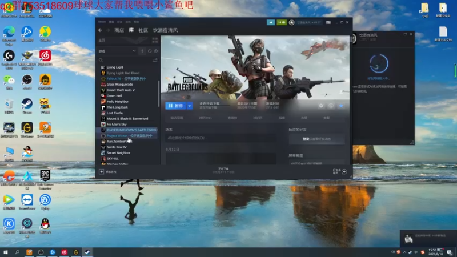Toggle the ready-to-play filter icon
The image size is (457, 257).
(x=156, y=51)
